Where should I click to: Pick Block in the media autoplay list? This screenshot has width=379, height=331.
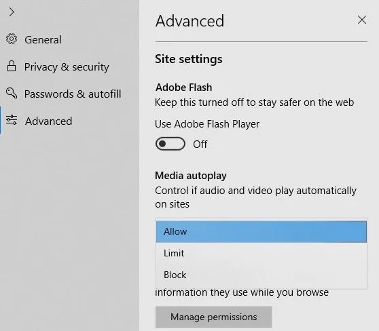tap(261, 275)
